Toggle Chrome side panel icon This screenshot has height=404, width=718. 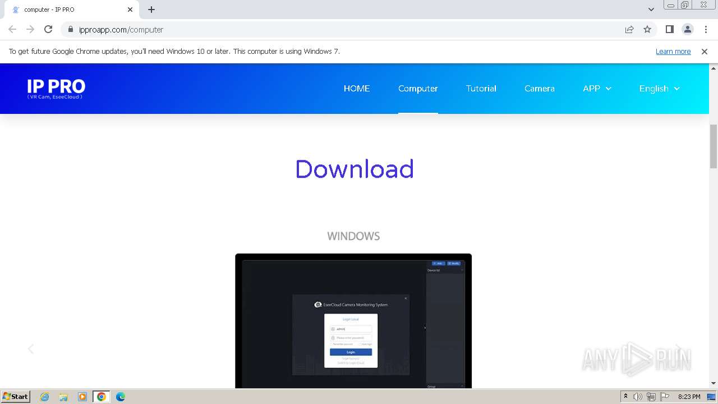(x=669, y=29)
